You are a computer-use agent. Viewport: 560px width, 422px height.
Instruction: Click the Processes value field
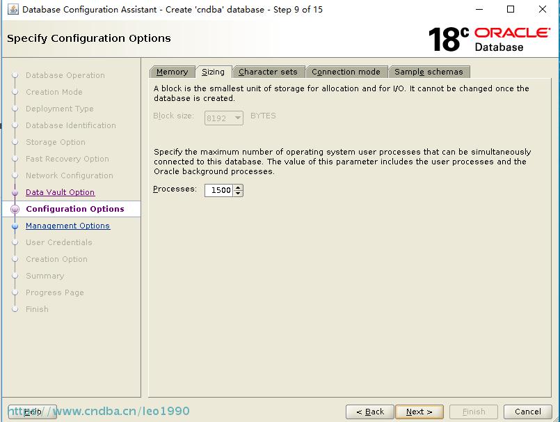218,190
